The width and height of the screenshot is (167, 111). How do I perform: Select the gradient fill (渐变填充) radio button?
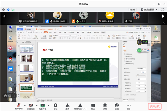coord(125,56)
